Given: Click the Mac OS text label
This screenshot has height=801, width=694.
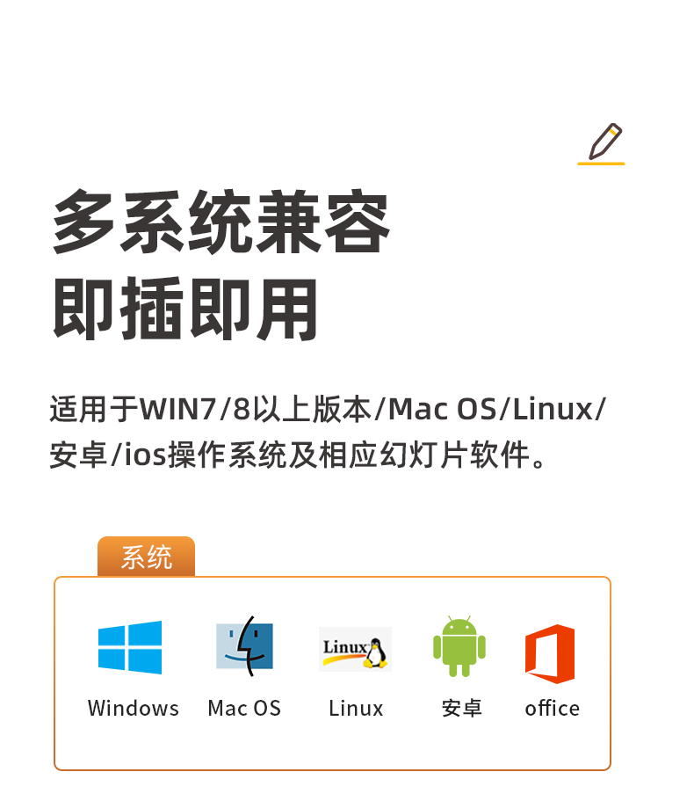Looking at the screenshot, I should [x=244, y=709].
